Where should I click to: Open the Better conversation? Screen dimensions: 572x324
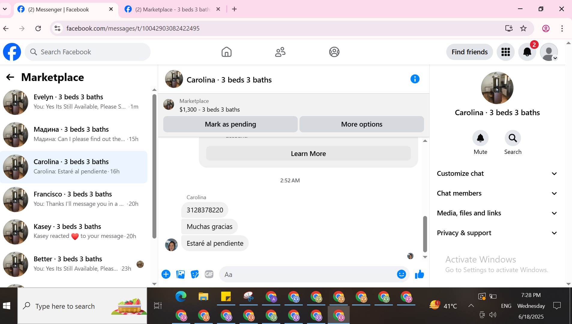[x=74, y=264]
